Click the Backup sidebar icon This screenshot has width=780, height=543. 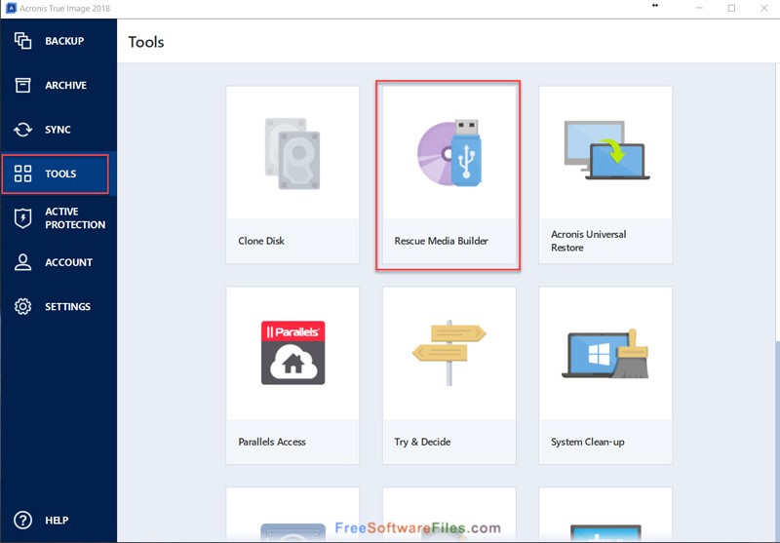(x=22, y=41)
